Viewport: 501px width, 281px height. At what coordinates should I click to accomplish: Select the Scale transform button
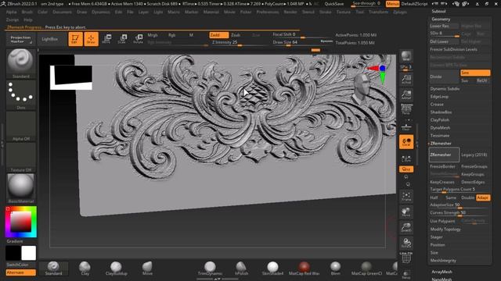[122, 39]
